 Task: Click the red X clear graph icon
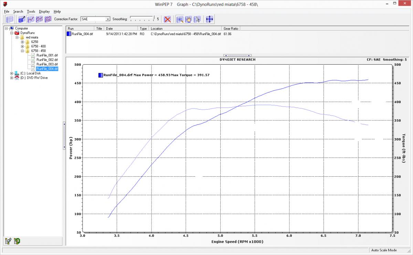coord(167,19)
